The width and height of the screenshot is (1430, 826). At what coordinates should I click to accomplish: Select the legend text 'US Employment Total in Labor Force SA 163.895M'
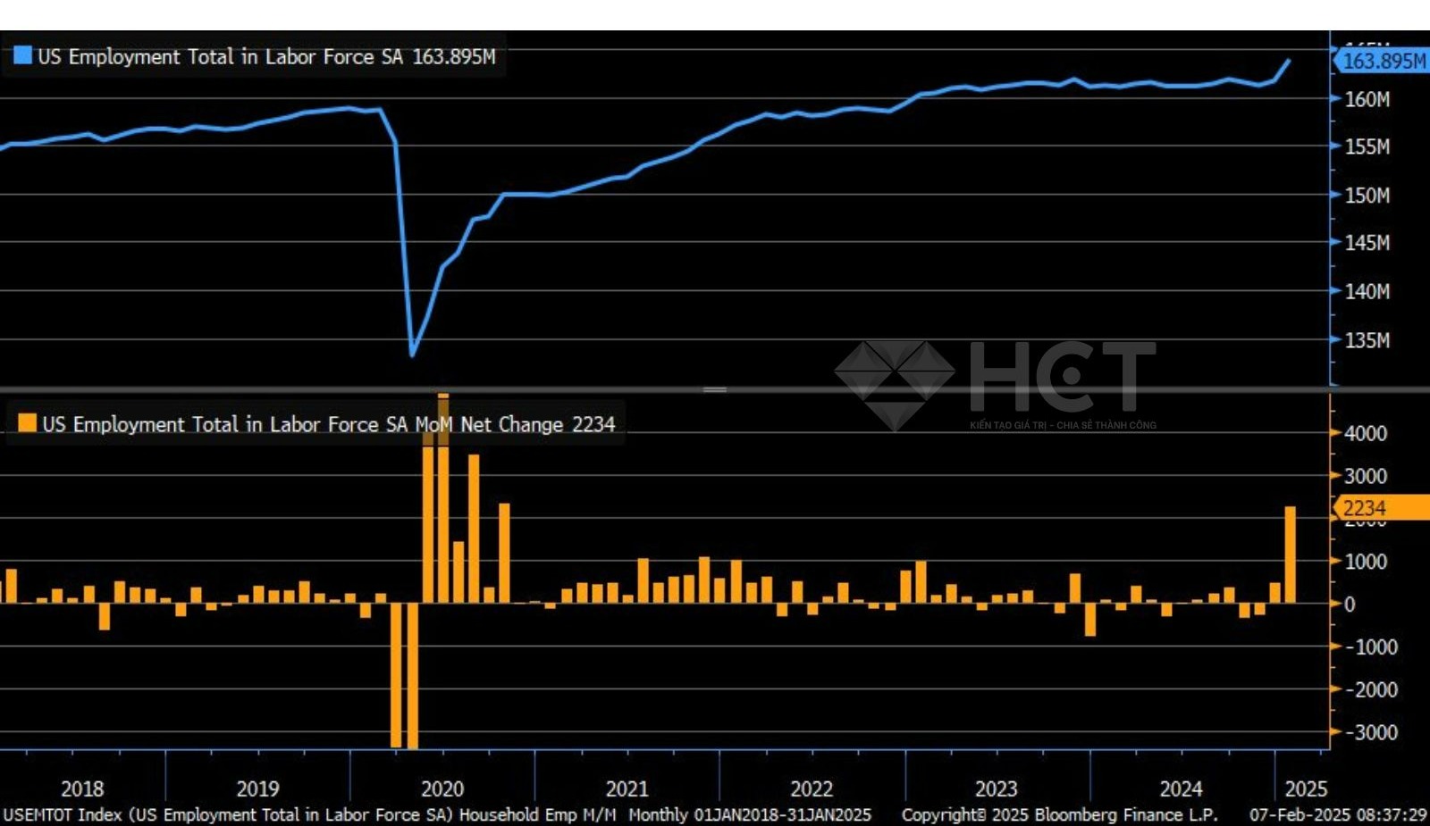coord(266,56)
